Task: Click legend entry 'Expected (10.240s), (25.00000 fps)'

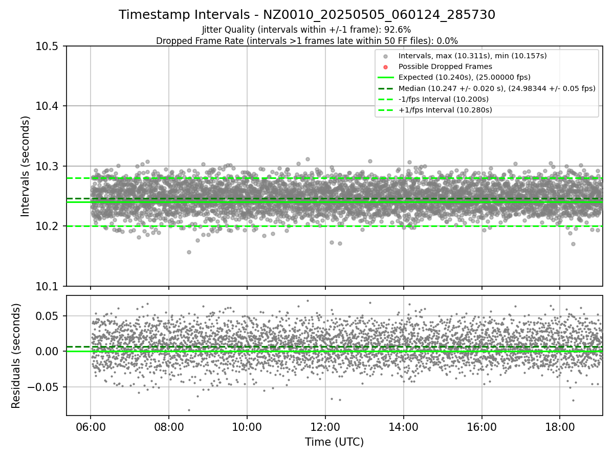Action: pyautogui.click(x=465, y=77)
